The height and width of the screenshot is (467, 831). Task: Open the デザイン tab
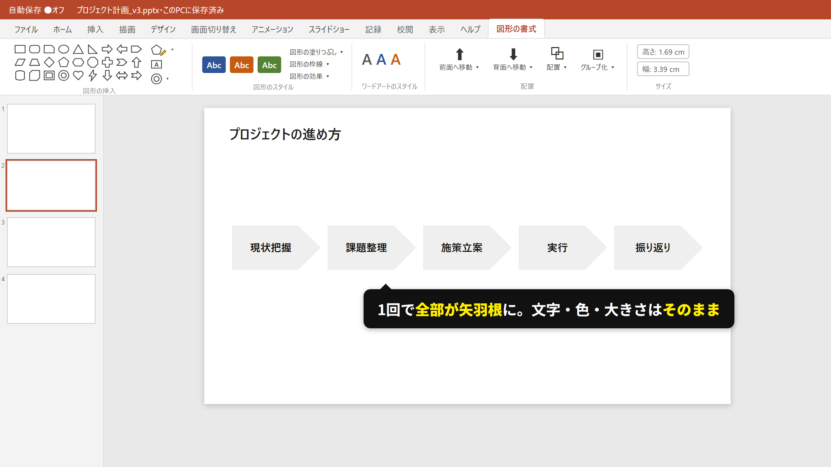[163, 29]
